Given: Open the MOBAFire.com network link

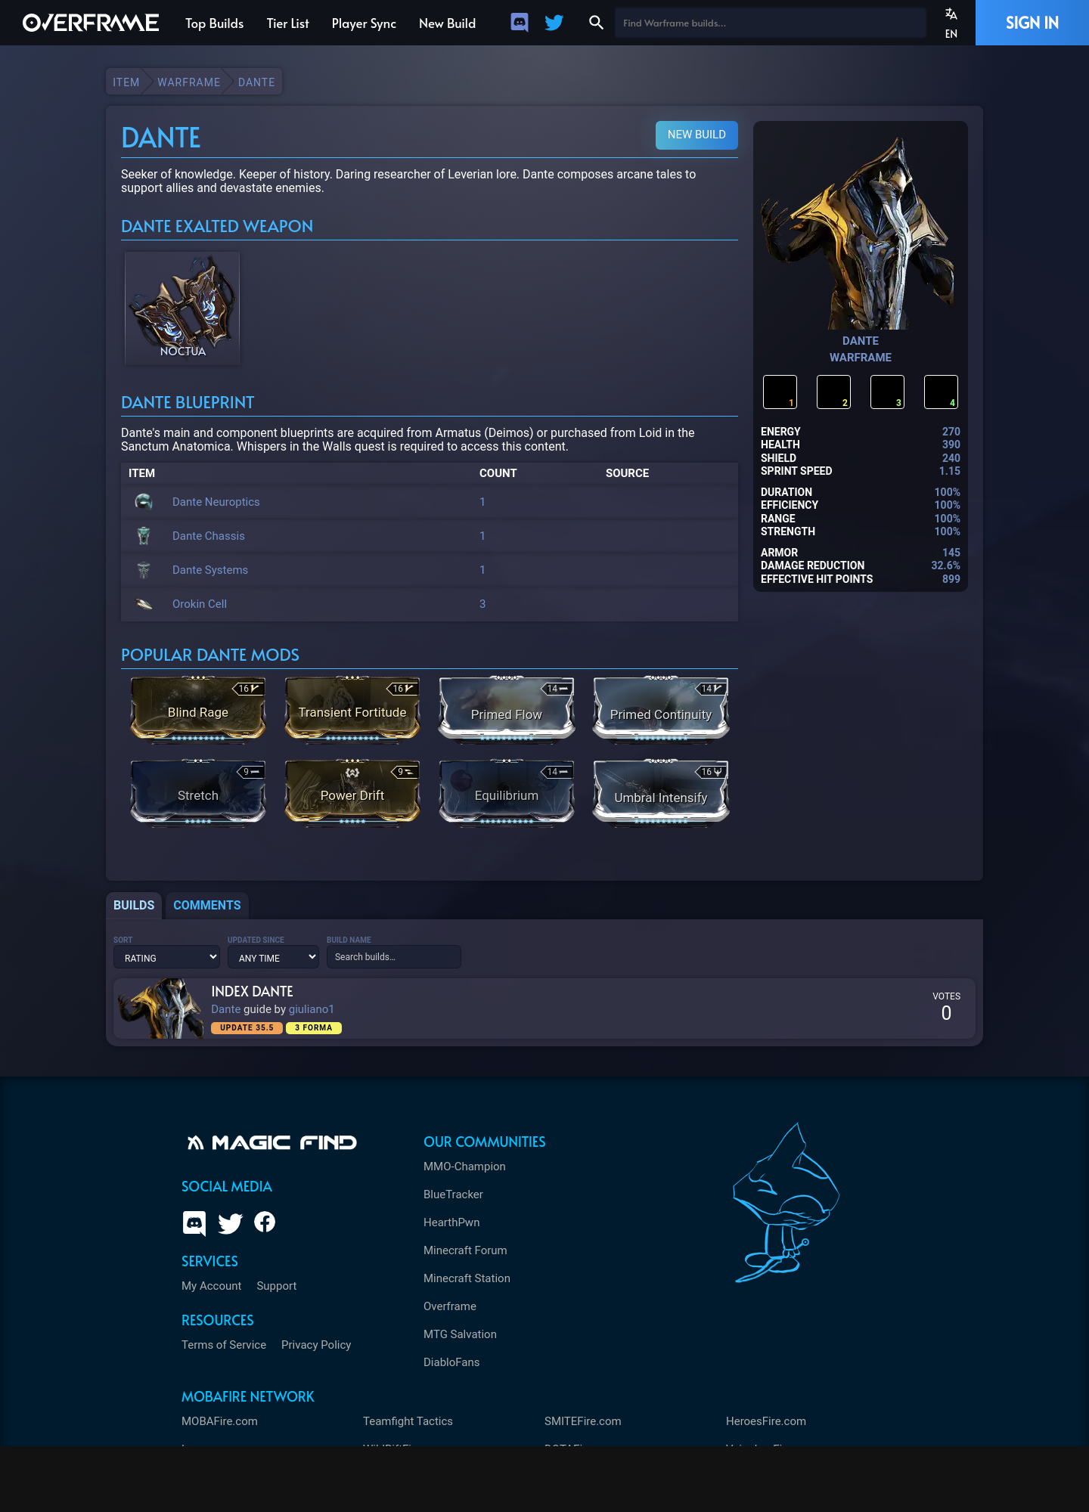Looking at the screenshot, I should point(219,1421).
